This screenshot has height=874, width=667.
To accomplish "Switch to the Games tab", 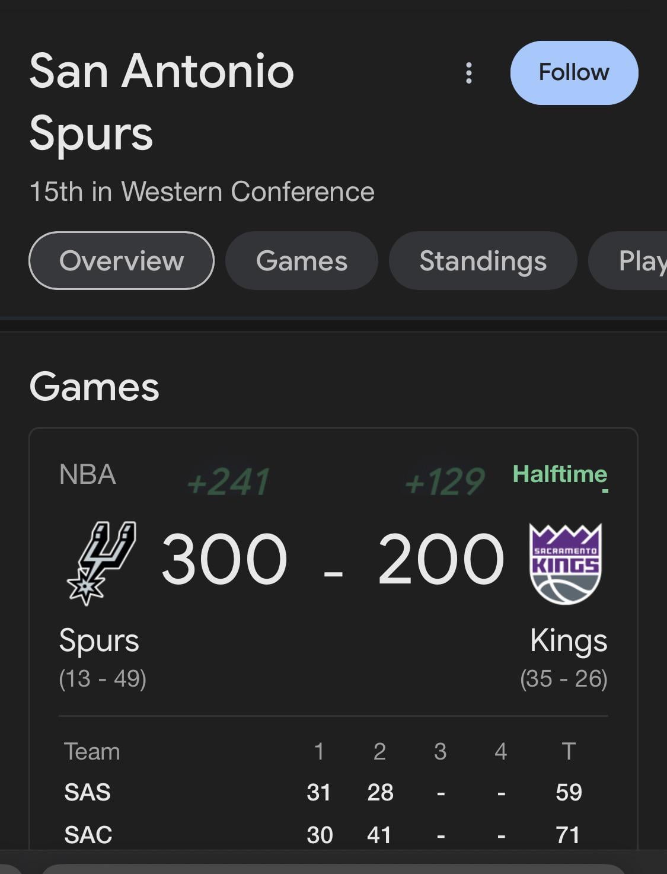I will pos(301,261).
